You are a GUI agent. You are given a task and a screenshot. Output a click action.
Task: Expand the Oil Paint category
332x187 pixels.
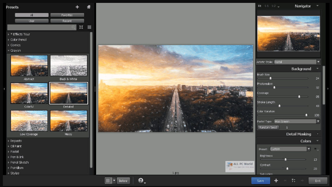click(x=8, y=146)
